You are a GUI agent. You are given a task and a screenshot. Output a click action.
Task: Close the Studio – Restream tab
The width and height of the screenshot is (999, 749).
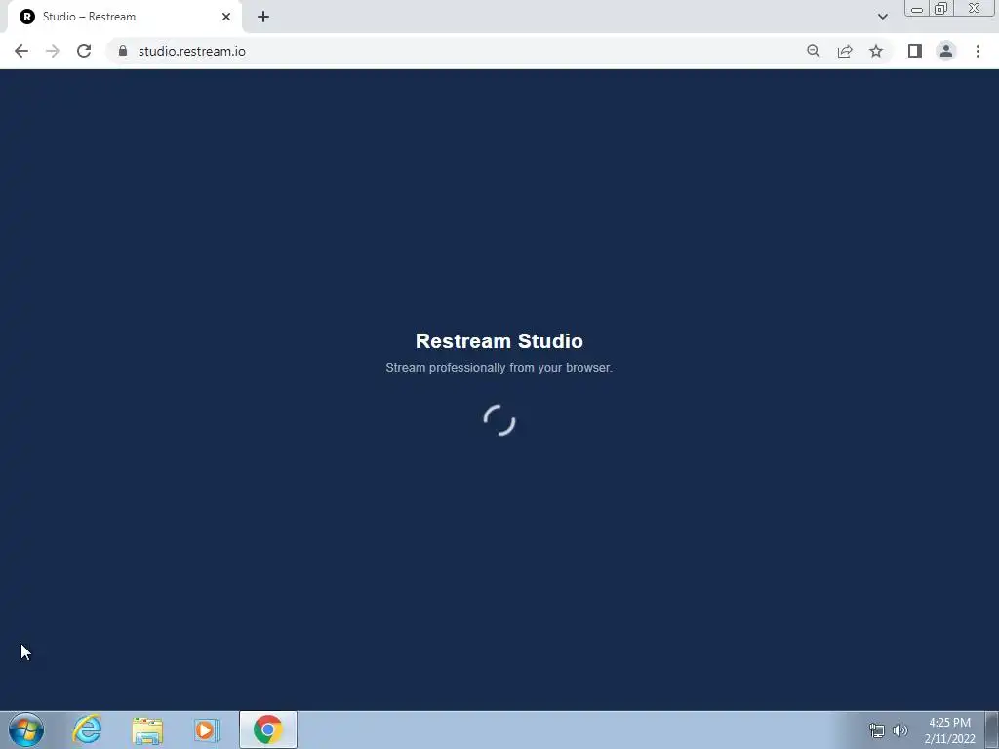pos(226,17)
